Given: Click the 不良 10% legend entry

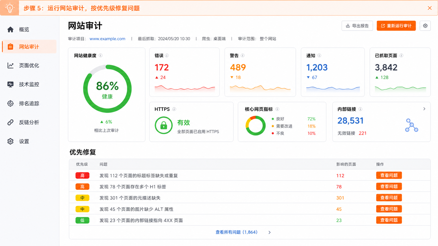Looking at the screenshot, I should pyautogui.click(x=293, y=133).
